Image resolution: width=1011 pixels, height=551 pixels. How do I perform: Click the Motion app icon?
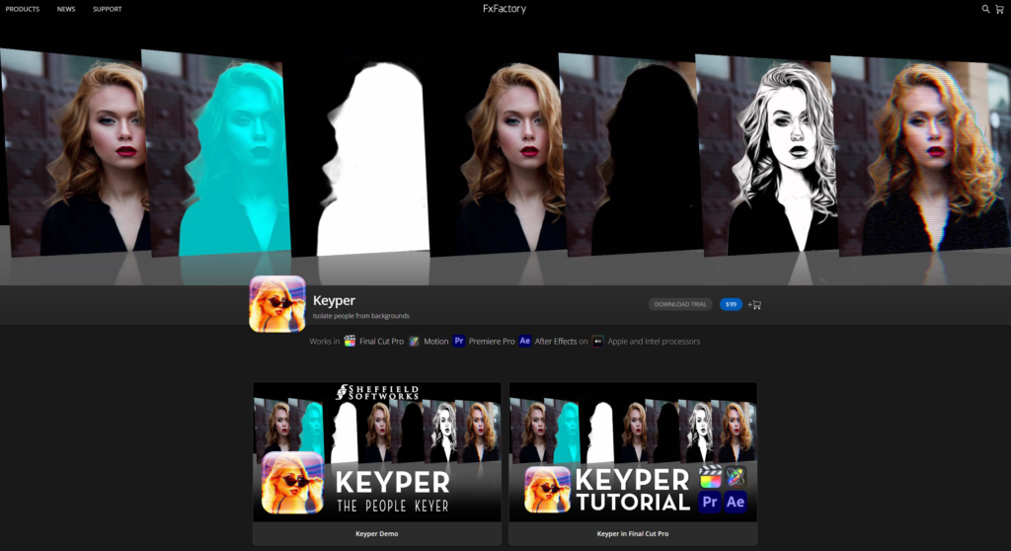click(x=414, y=342)
